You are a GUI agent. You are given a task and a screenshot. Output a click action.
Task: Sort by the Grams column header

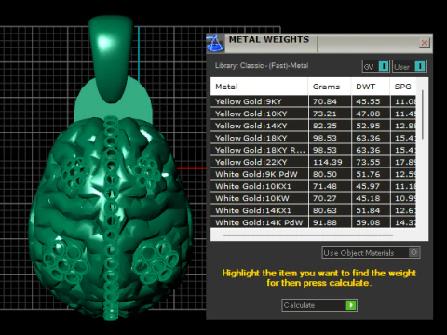coord(330,87)
